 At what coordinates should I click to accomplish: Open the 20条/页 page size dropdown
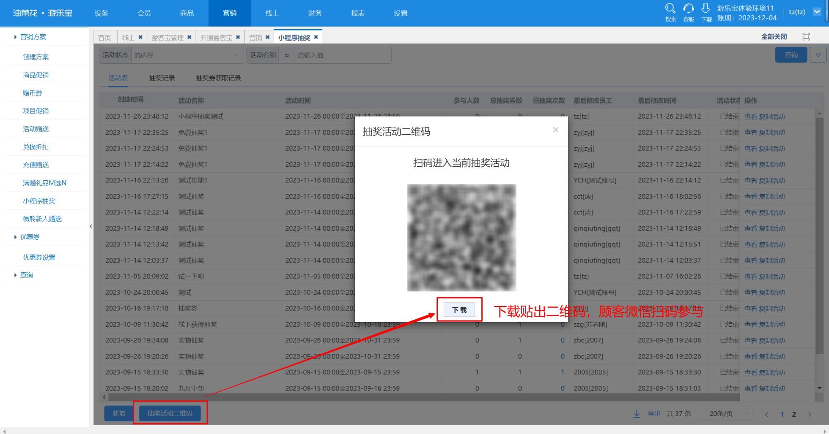[725, 414]
